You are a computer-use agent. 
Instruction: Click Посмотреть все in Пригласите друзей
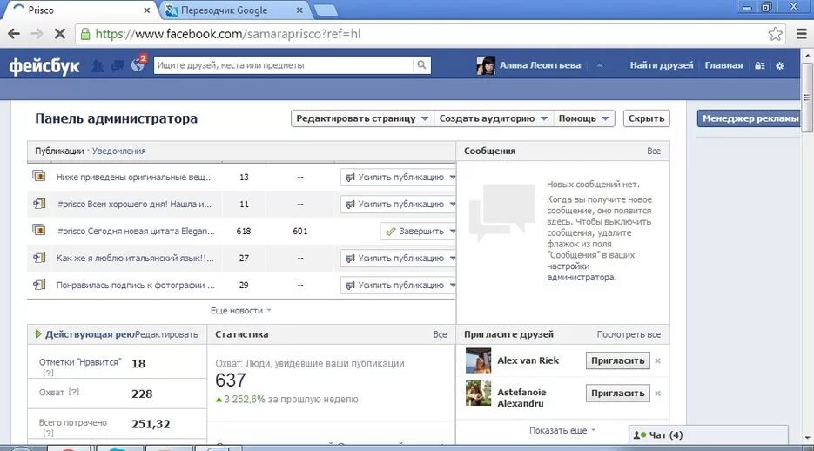(x=629, y=334)
